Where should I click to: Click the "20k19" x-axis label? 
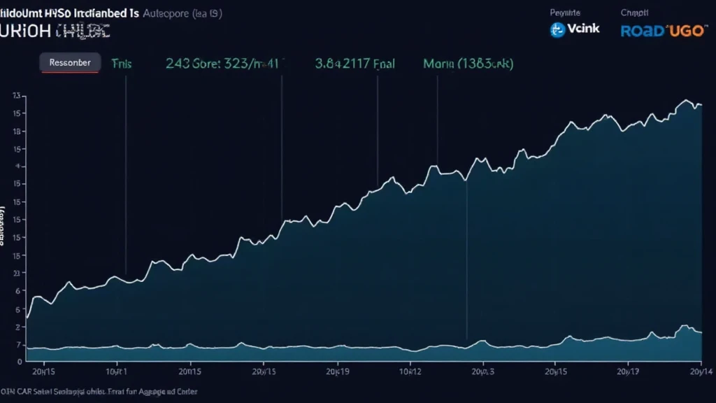pos(338,372)
